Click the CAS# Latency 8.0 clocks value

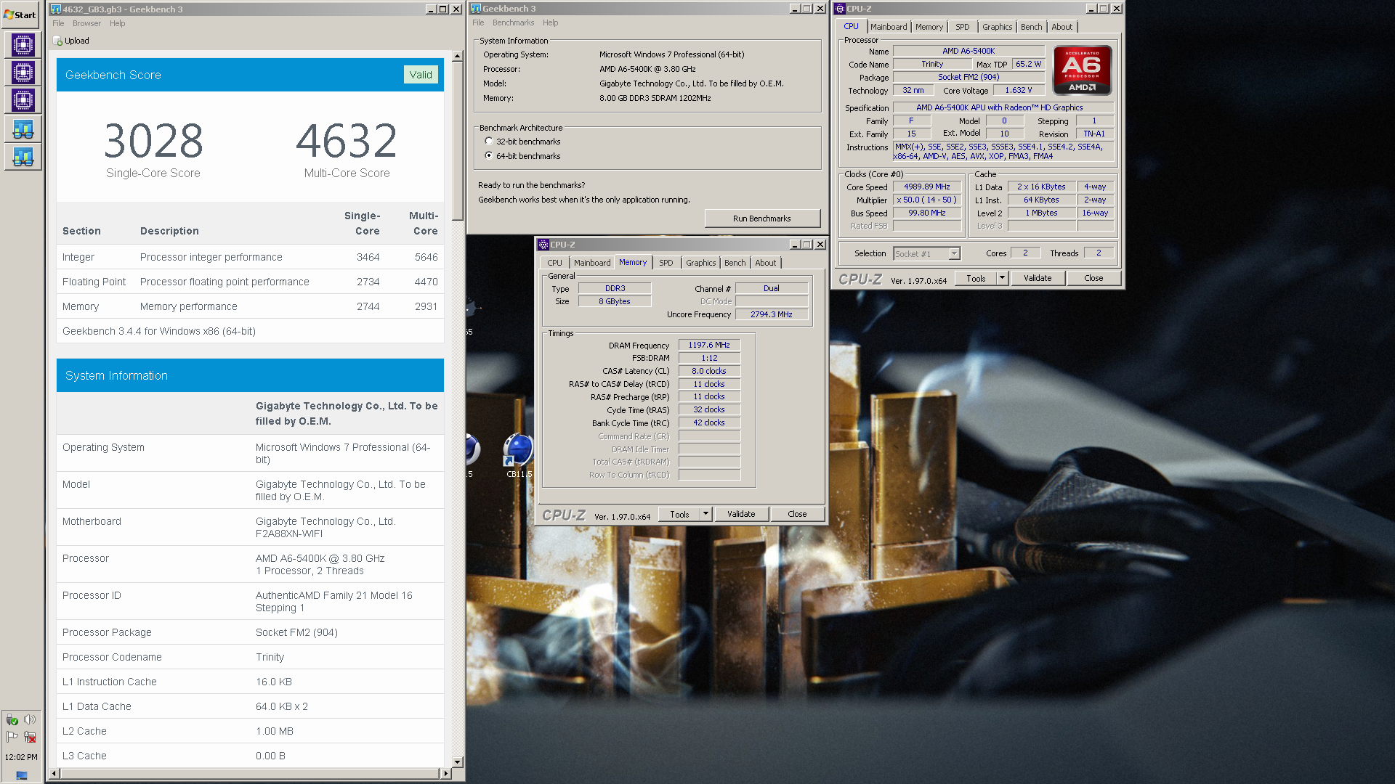click(x=709, y=371)
